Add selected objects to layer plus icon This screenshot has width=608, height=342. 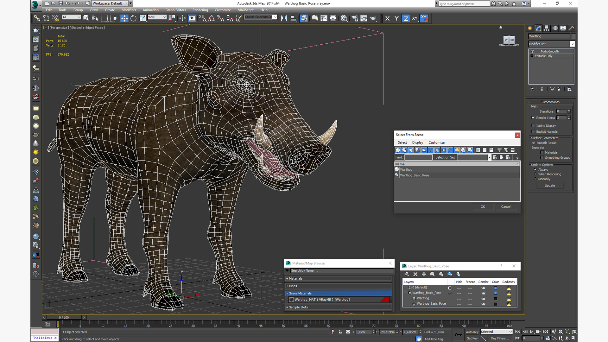pos(424,274)
